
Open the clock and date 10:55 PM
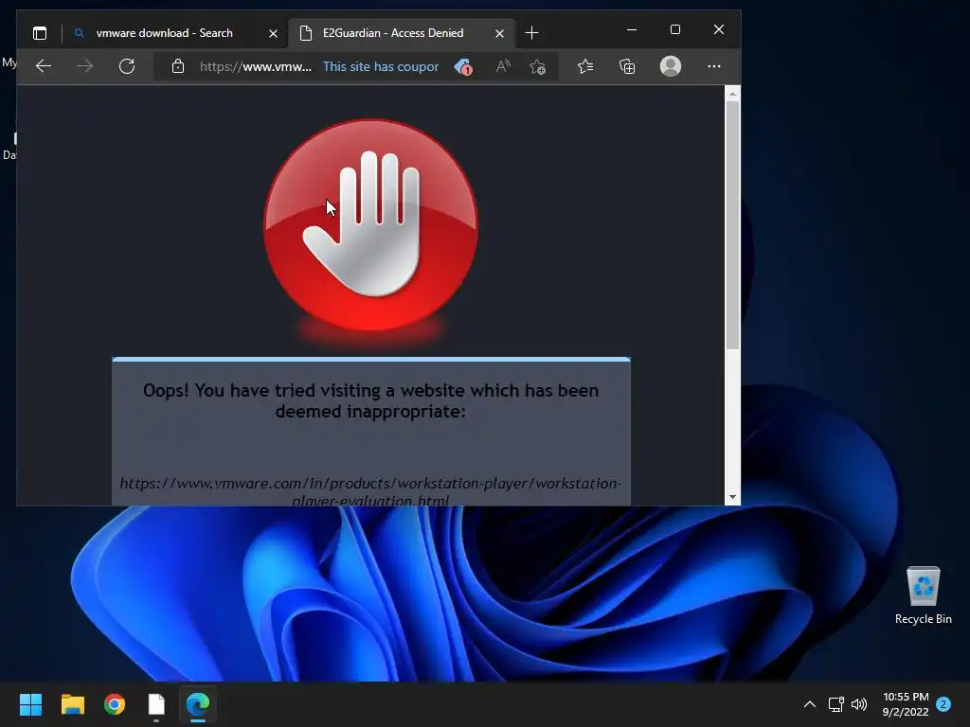[905, 704]
